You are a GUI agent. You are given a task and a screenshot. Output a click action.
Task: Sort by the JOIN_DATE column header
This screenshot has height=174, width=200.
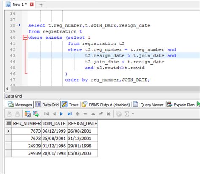tap(54, 124)
